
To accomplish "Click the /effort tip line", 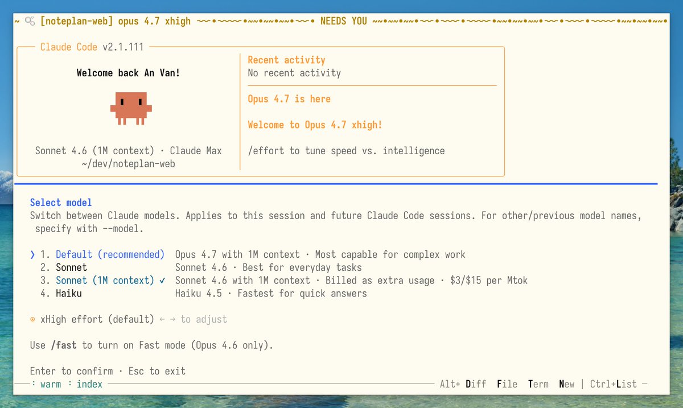I will (x=346, y=151).
